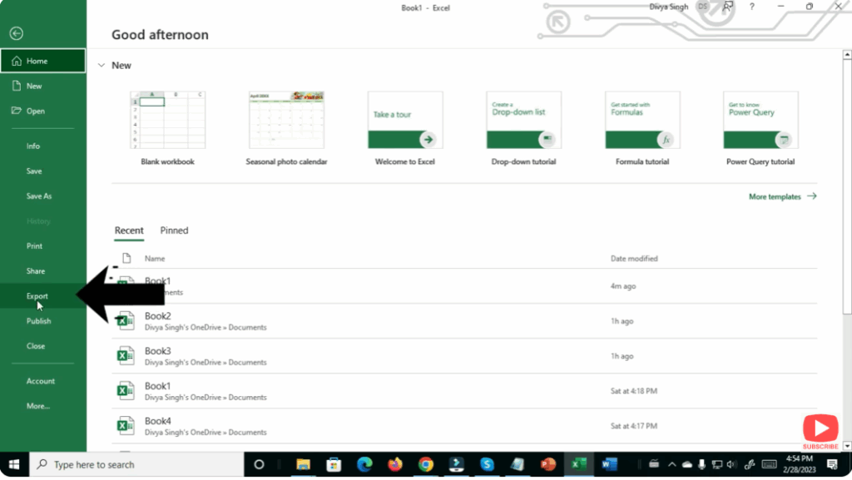Click the Word icon in the taskbar

tap(608, 464)
